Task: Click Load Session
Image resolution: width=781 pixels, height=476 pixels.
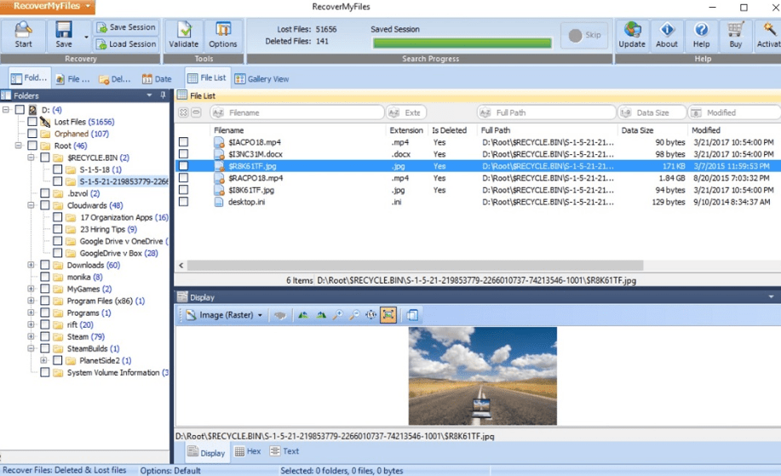Action: click(x=127, y=44)
